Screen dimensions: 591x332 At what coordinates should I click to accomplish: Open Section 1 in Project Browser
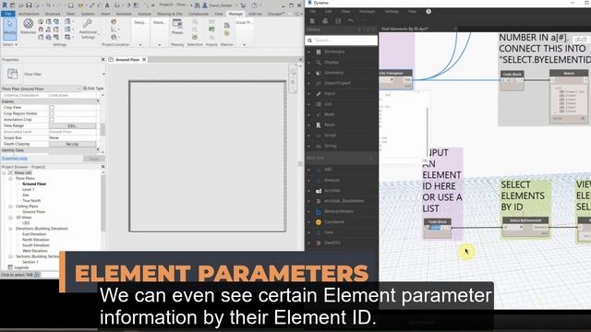click(30, 262)
